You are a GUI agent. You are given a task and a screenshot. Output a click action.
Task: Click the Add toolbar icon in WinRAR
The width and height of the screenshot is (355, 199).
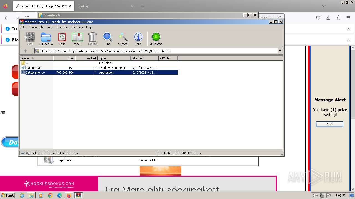(x=30, y=39)
